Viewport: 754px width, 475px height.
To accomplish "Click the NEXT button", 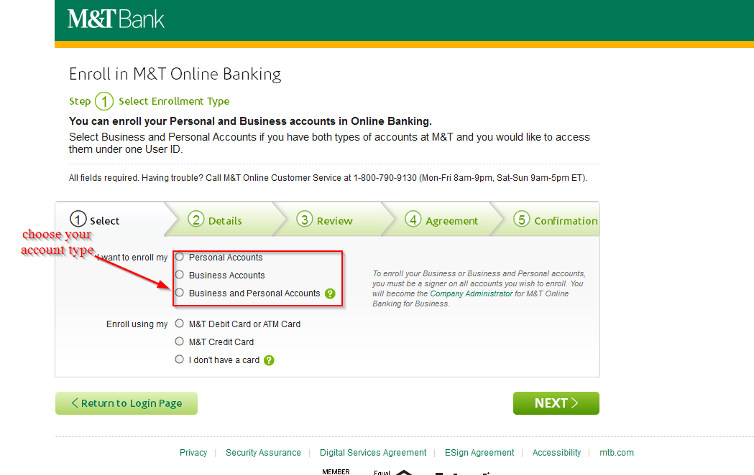I will [x=556, y=403].
